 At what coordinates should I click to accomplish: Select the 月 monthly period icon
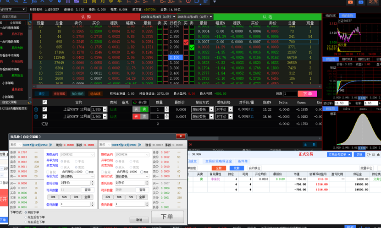103,1
